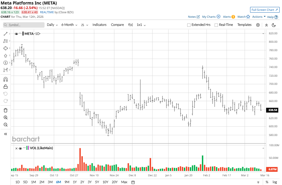Open VOL indicator more options
The height and width of the screenshot is (185, 282).
[24, 148]
